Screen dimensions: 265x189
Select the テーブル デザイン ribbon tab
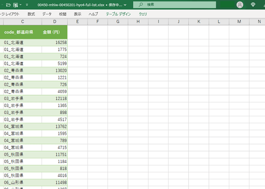(118, 14)
